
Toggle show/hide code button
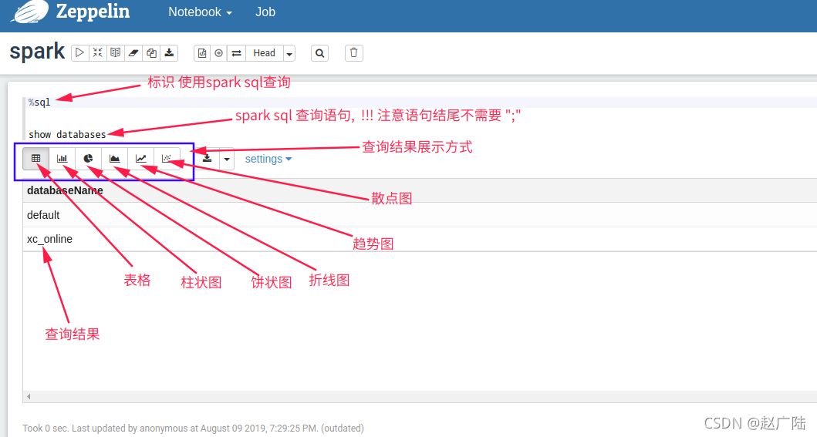point(97,52)
